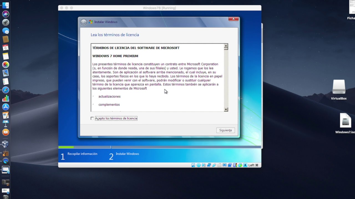The height and width of the screenshot is (199, 355).
Task: Click license text scroll up arrow
Action: coord(226,46)
